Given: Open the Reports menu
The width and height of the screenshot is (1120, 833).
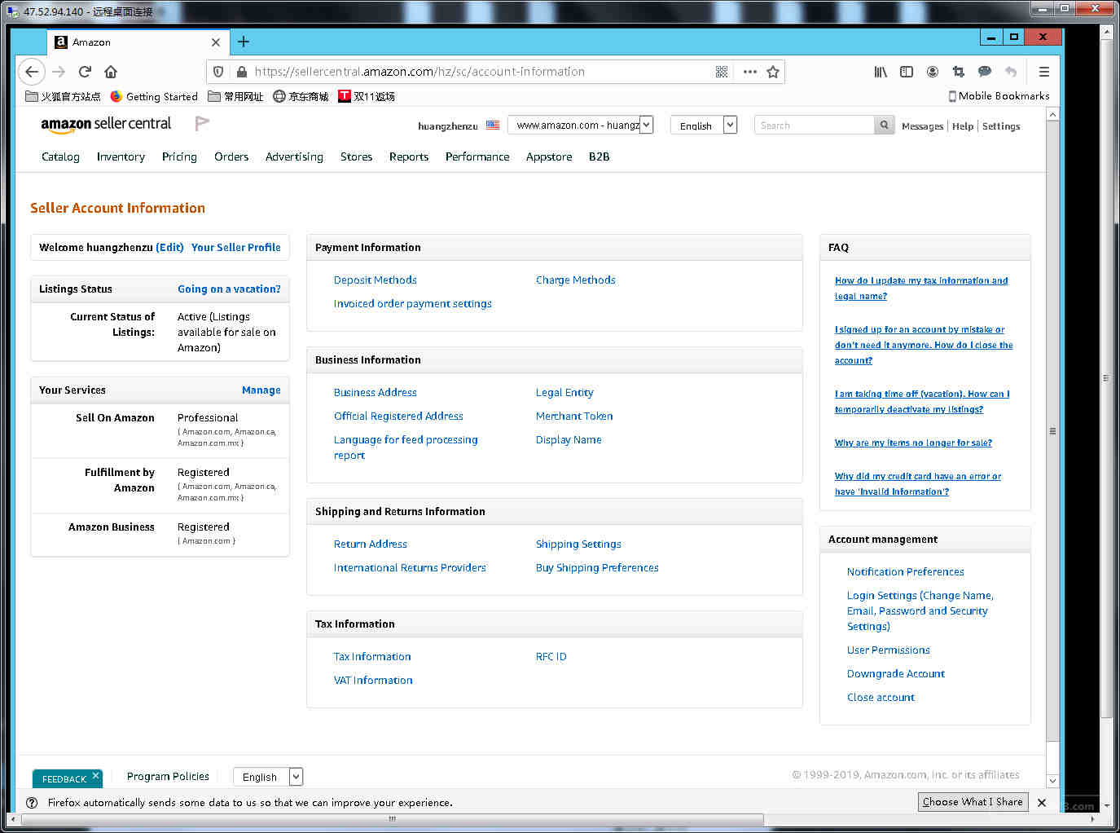Looking at the screenshot, I should 409,156.
